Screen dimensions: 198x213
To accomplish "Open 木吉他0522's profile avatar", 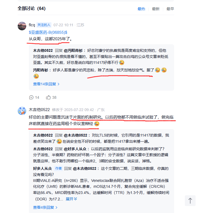I will click(x=22, y=111).
